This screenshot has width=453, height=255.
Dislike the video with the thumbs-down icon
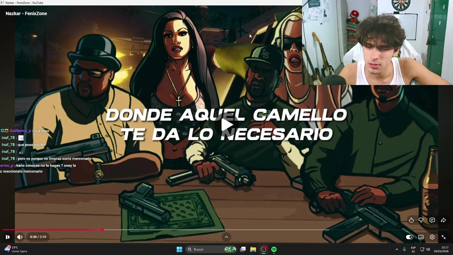click(421, 220)
